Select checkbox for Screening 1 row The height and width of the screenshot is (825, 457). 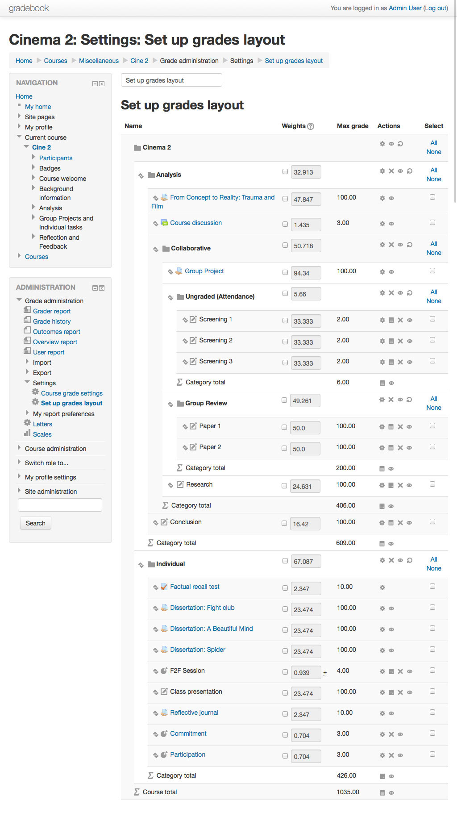432,319
